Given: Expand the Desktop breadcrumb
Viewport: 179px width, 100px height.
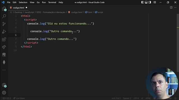Looking at the screenshot, I should (x=18, y=12).
